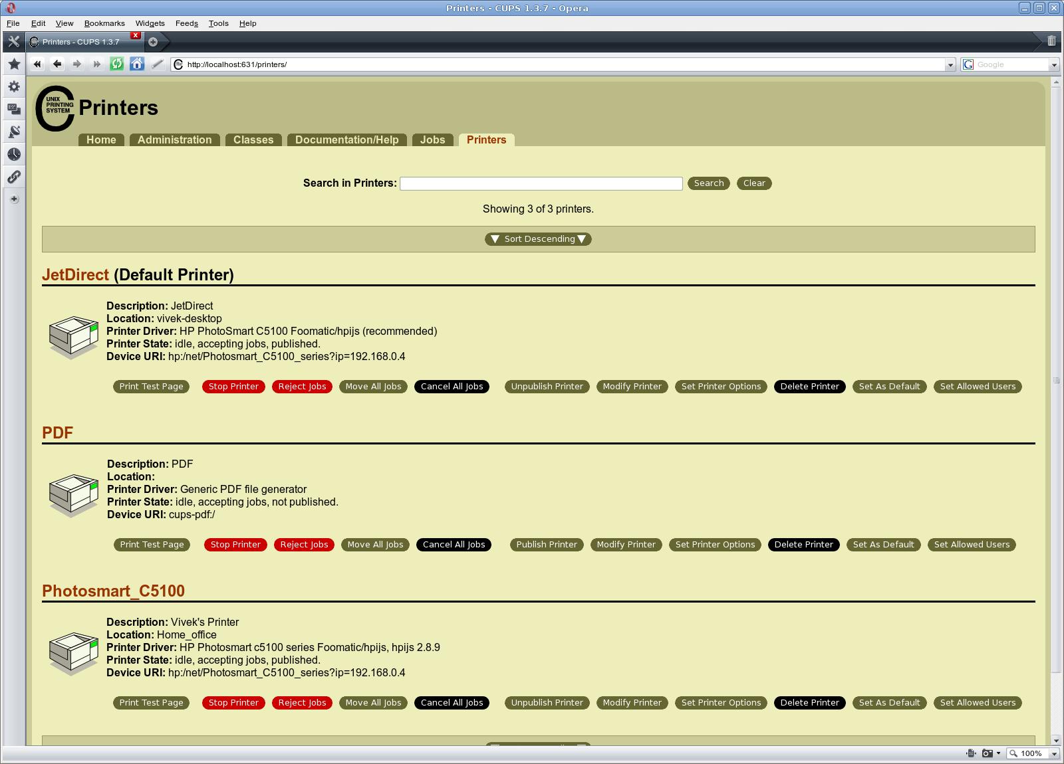Print Test Page on JetDirect
The width and height of the screenshot is (1064, 764).
(x=152, y=387)
